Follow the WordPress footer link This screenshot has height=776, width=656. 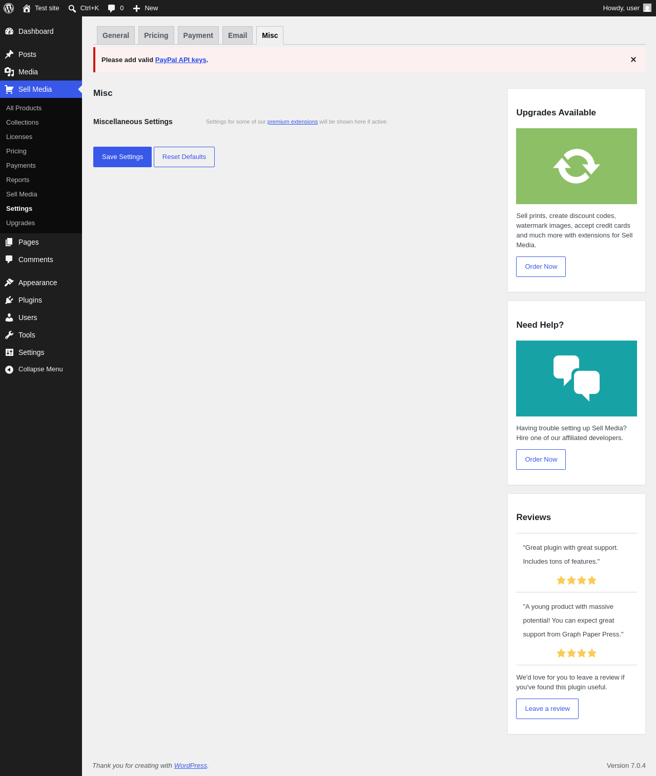tap(191, 766)
